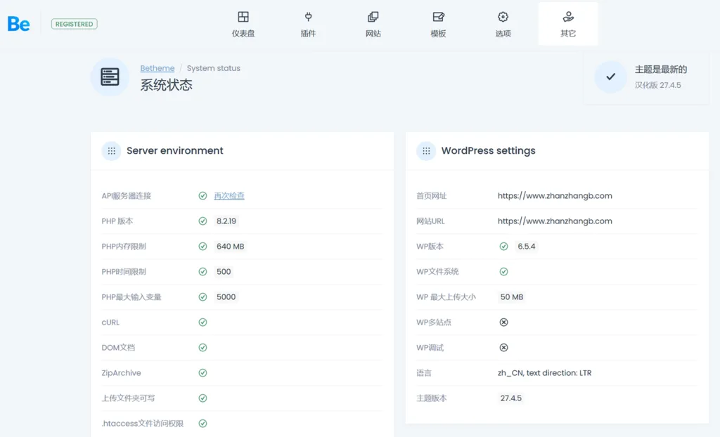Click the PHP 版本 check status icon
Screen dimensions: 720x437
coord(202,221)
